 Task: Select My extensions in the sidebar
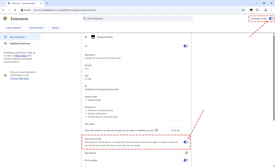click(x=17, y=37)
